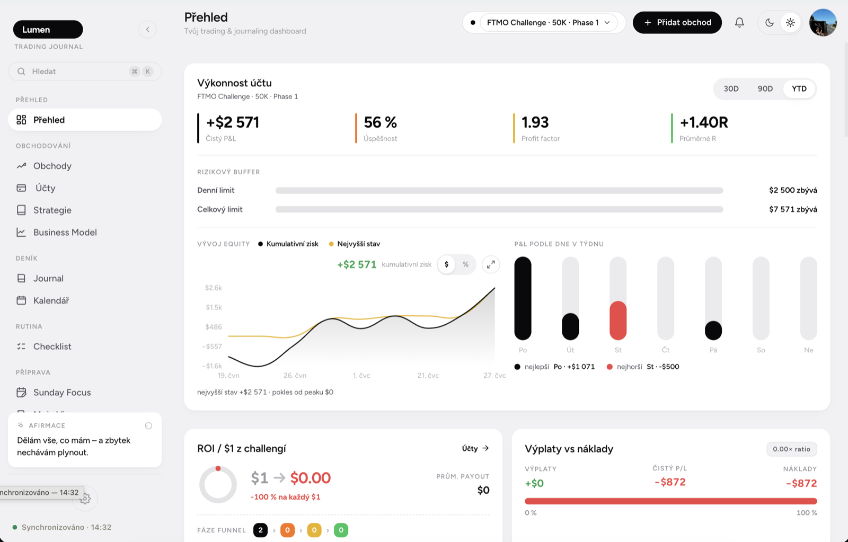Refresh the affirmation card
Image resolution: width=848 pixels, height=542 pixels.
pyautogui.click(x=148, y=425)
